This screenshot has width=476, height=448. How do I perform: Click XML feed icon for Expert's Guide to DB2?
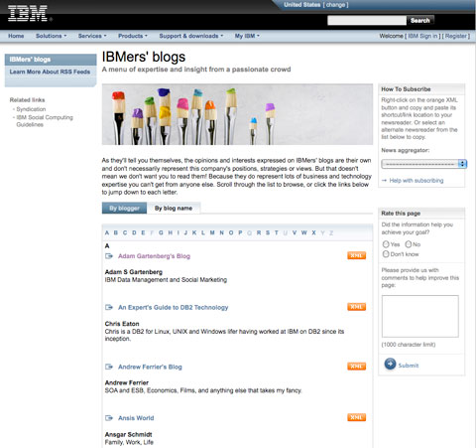[x=356, y=307]
